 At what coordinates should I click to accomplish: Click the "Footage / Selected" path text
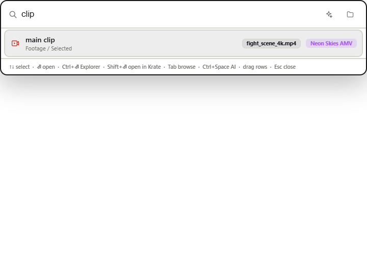[49, 48]
